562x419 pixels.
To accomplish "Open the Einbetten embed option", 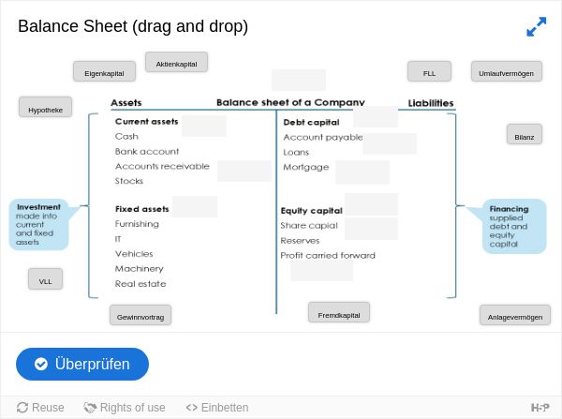I will tap(217, 408).
